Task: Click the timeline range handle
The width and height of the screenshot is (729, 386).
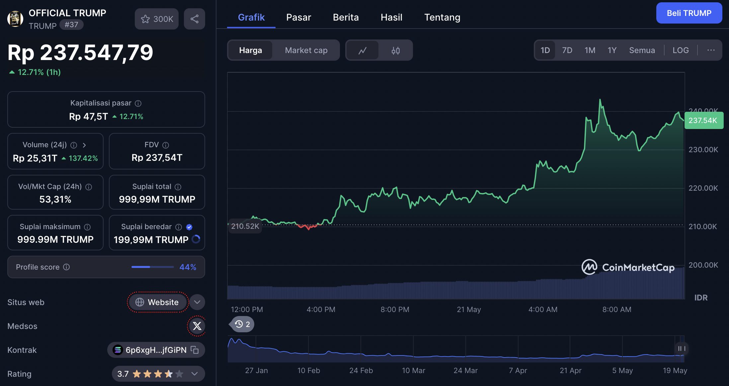Action: click(x=682, y=349)
